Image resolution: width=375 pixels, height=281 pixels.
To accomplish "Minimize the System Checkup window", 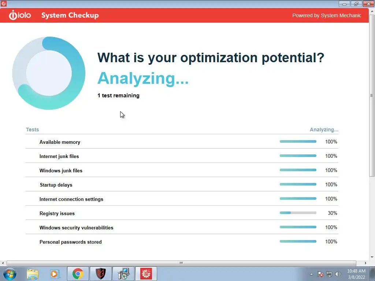I will tap(344, 4).
